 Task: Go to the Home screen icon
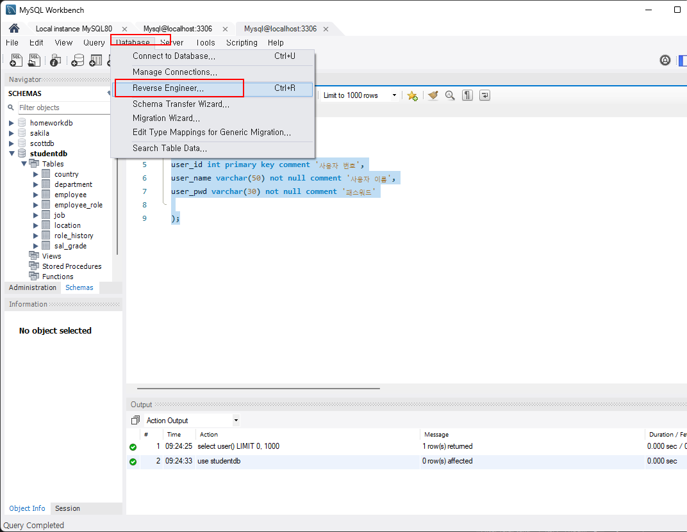tap(14, 28)
